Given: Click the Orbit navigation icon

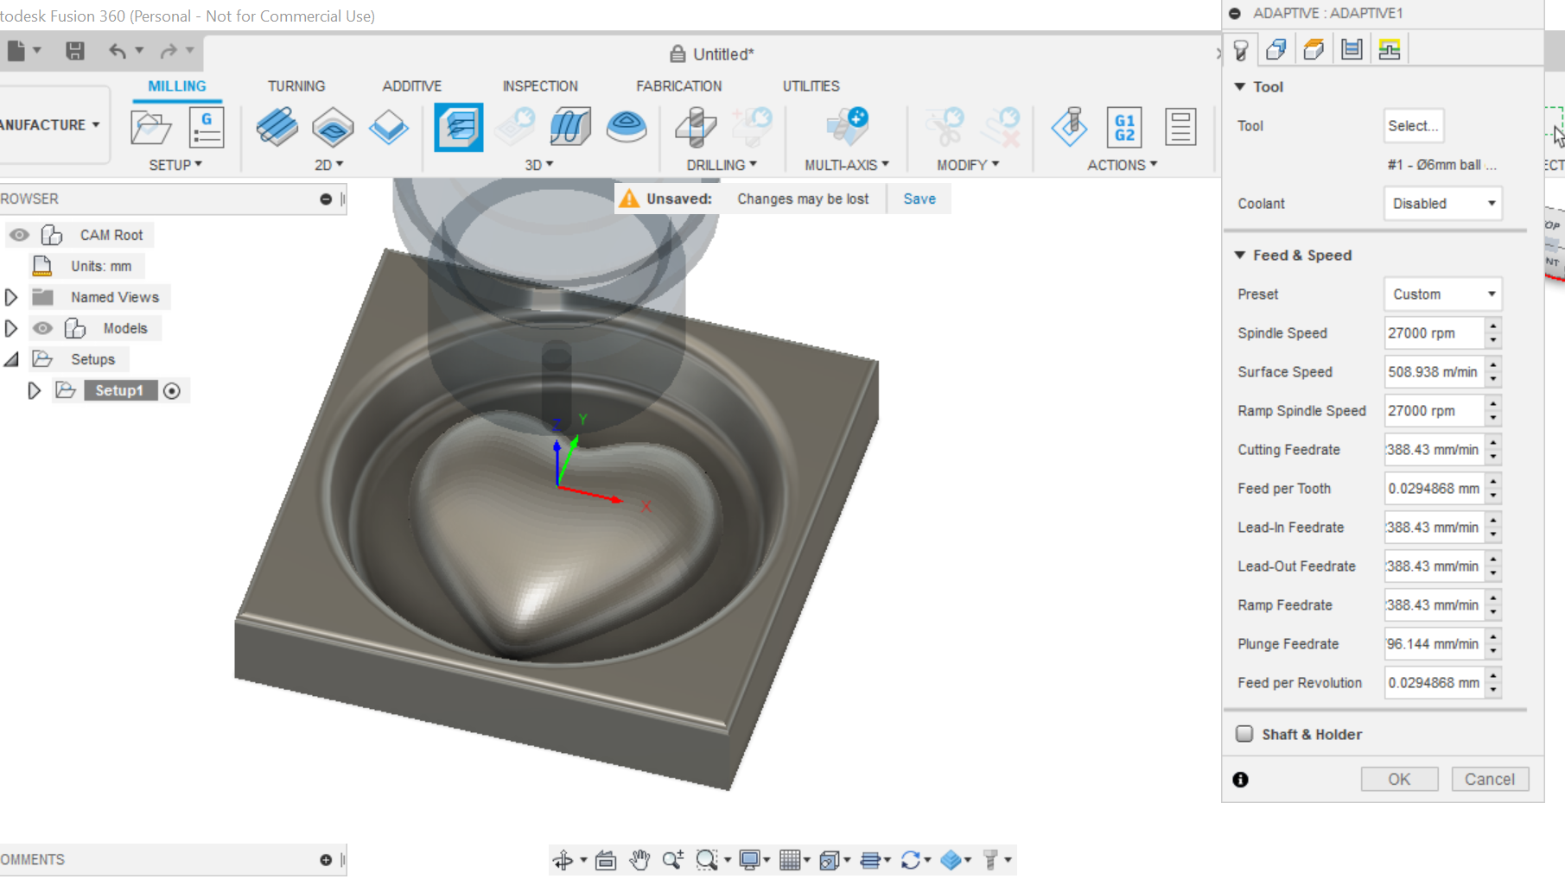Looking at the screenshot, I should click(563, 860).
